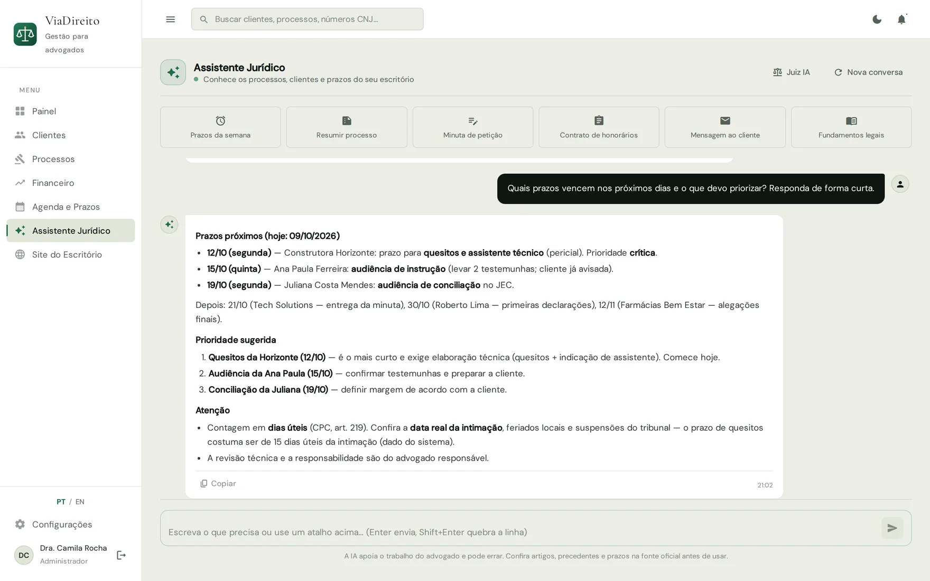930x581 pixels.
Task: Go to Clientes section
Action: point(70,135)
